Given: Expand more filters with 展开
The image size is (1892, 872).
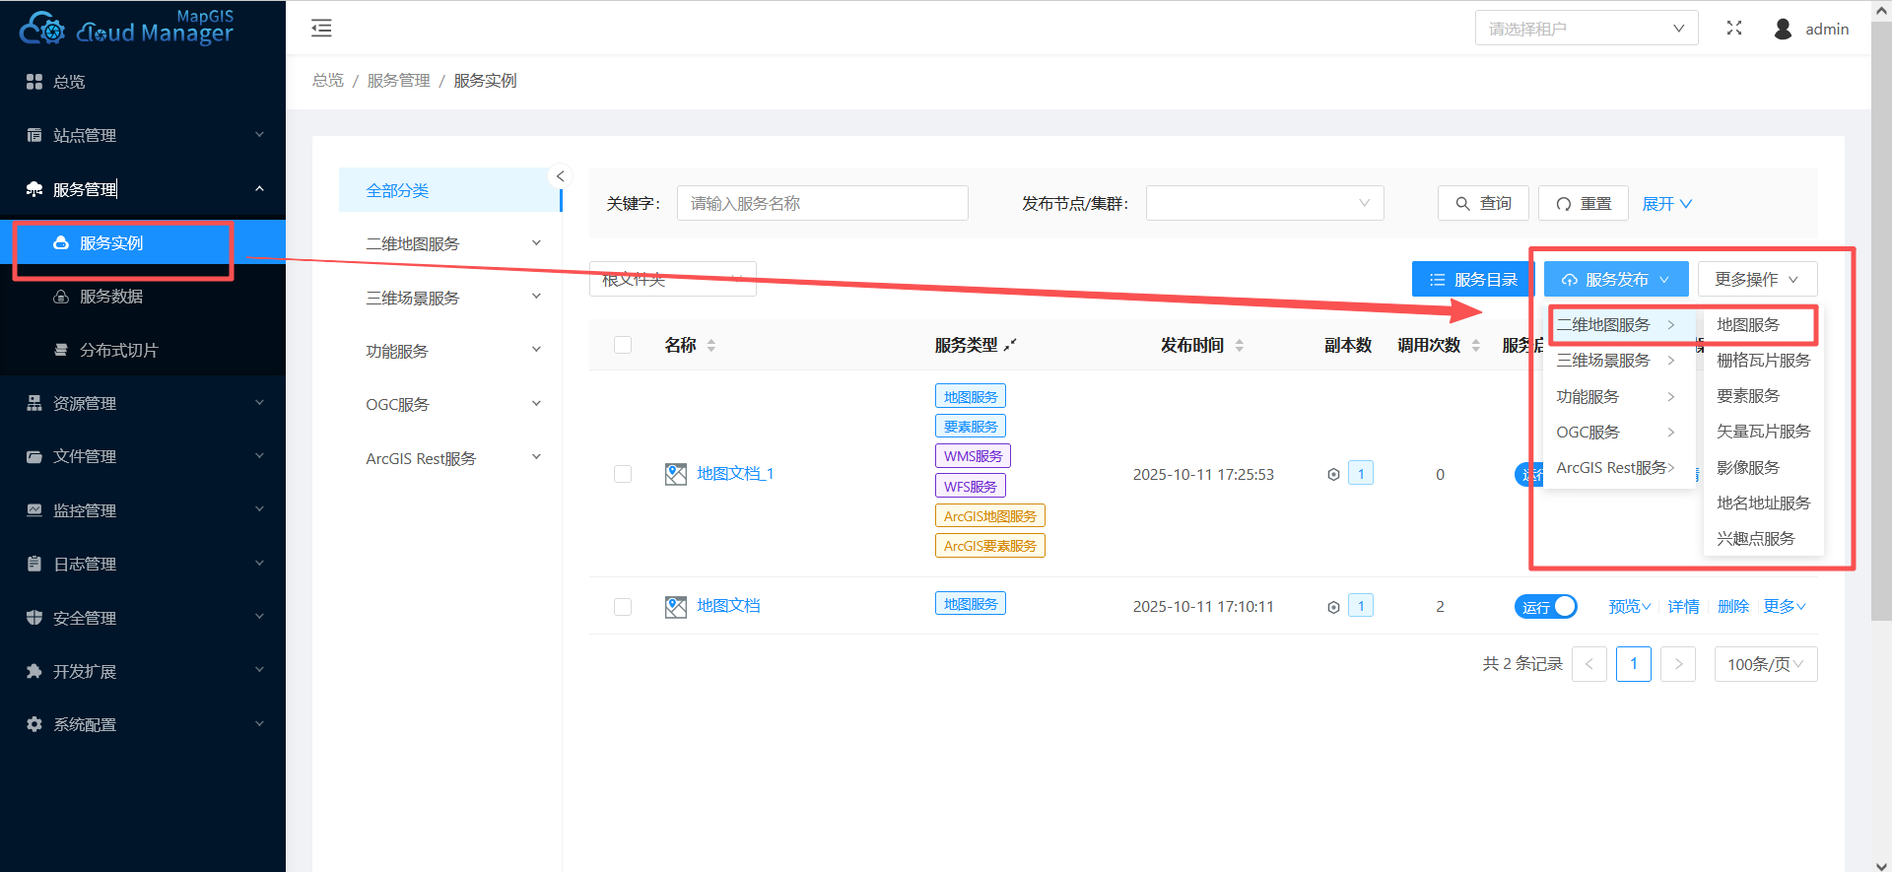Looking at the screenshot, I should (x=1667, y=203).
